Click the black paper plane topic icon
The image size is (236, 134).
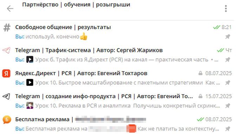pos(6,96)
